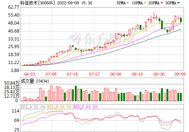Screen dimensions: 189x132
Task: Click the 成交量:234341 volume header
Action: click(35, 81)
